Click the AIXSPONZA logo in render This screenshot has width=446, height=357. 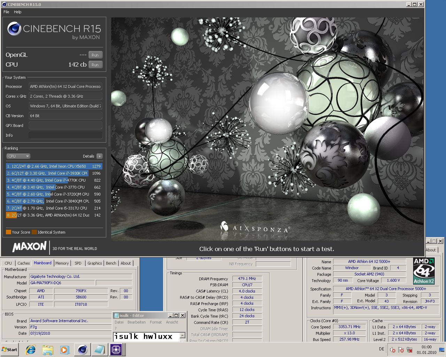pos(255,227)
